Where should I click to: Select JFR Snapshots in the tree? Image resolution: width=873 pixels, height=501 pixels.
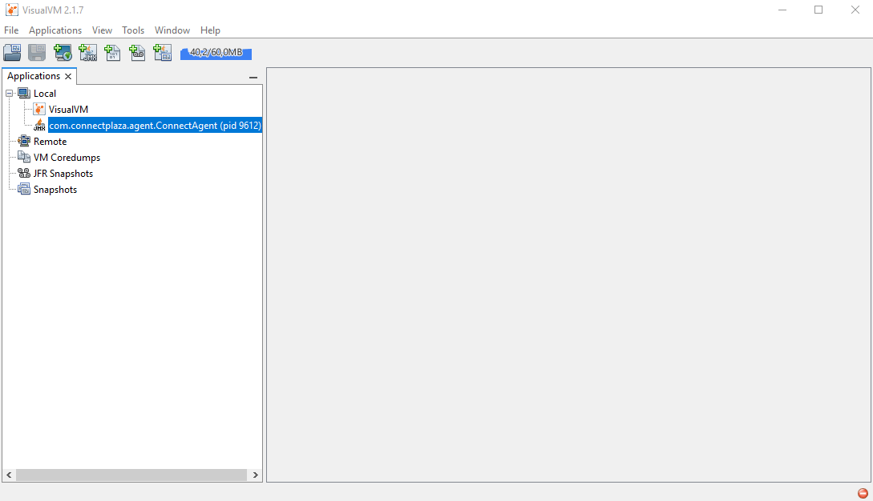click(63, 174)
